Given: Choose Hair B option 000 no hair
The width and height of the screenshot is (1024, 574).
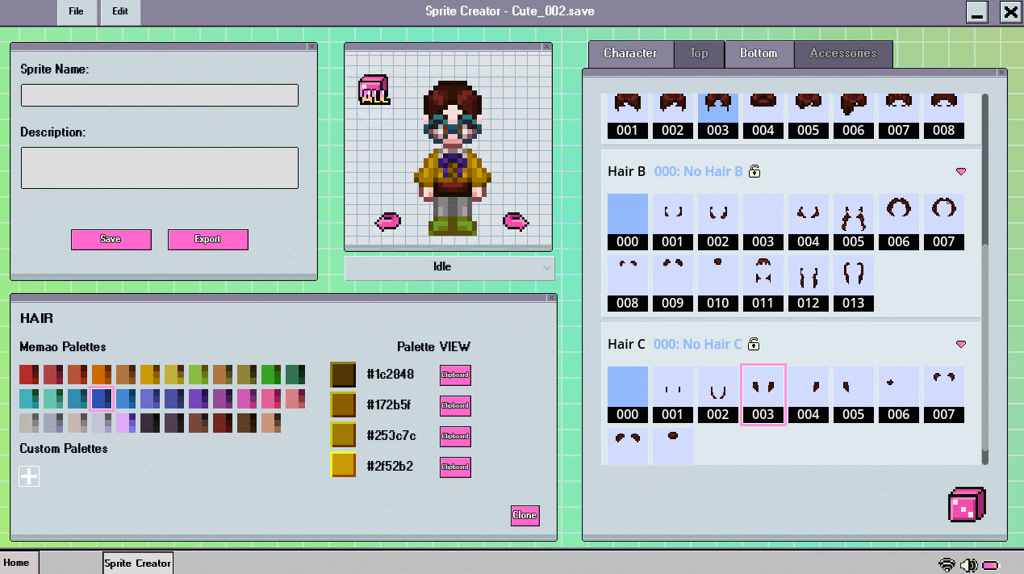Looking at the screenshot, I should pyautogui.click(x=628, y=222).
